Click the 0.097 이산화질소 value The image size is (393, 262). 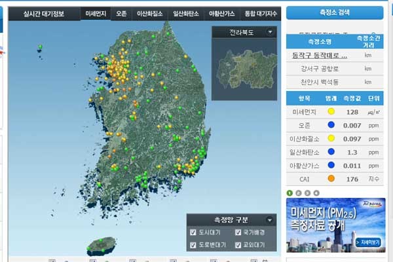352,139
